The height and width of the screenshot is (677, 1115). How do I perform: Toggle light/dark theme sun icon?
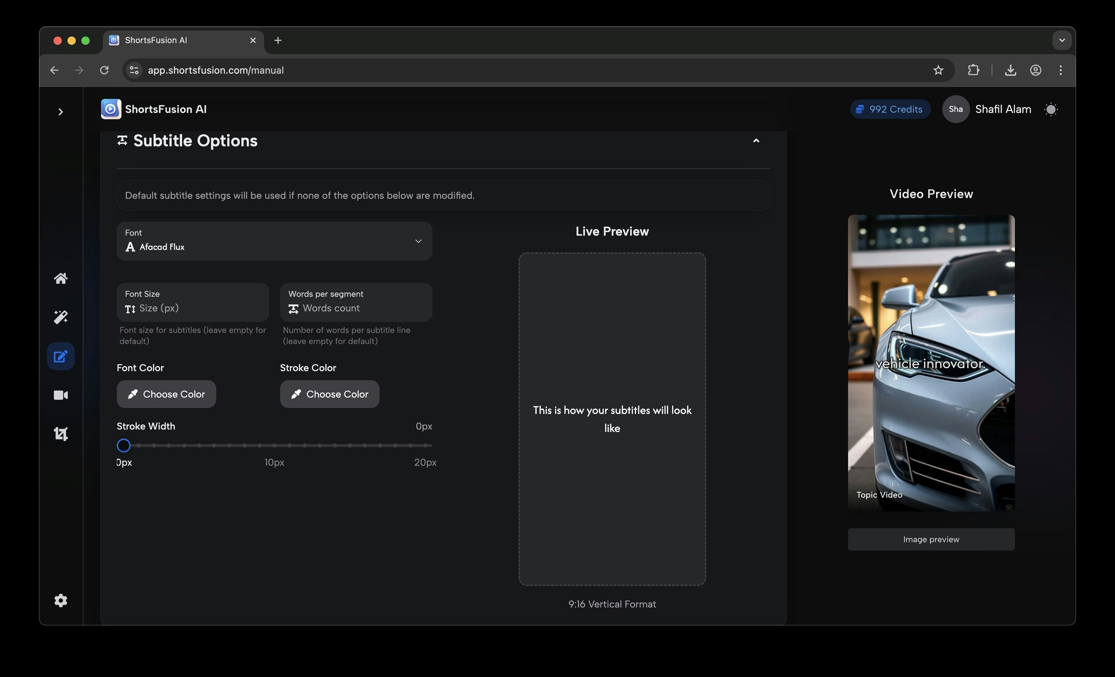[1051, 109]
